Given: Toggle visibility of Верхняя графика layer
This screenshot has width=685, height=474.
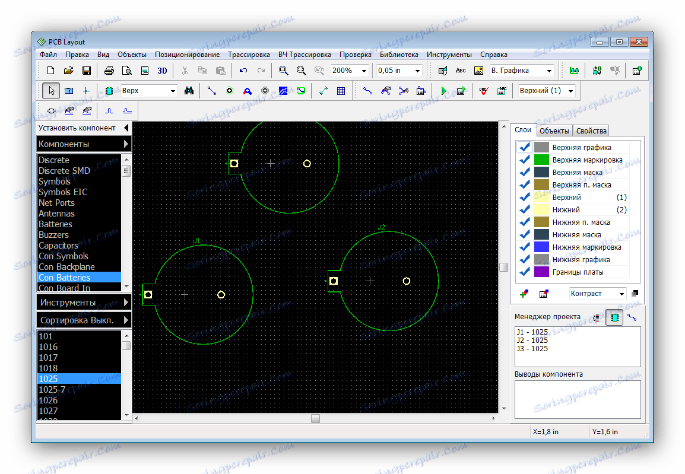Looking at the screenshot, I should click(x=525, y=147).
